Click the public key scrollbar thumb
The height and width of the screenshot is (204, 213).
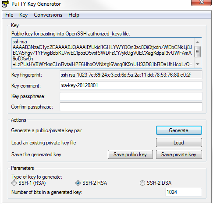coord(198,52)
